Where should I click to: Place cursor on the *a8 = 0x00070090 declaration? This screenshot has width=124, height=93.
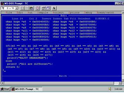coord(75,25)
